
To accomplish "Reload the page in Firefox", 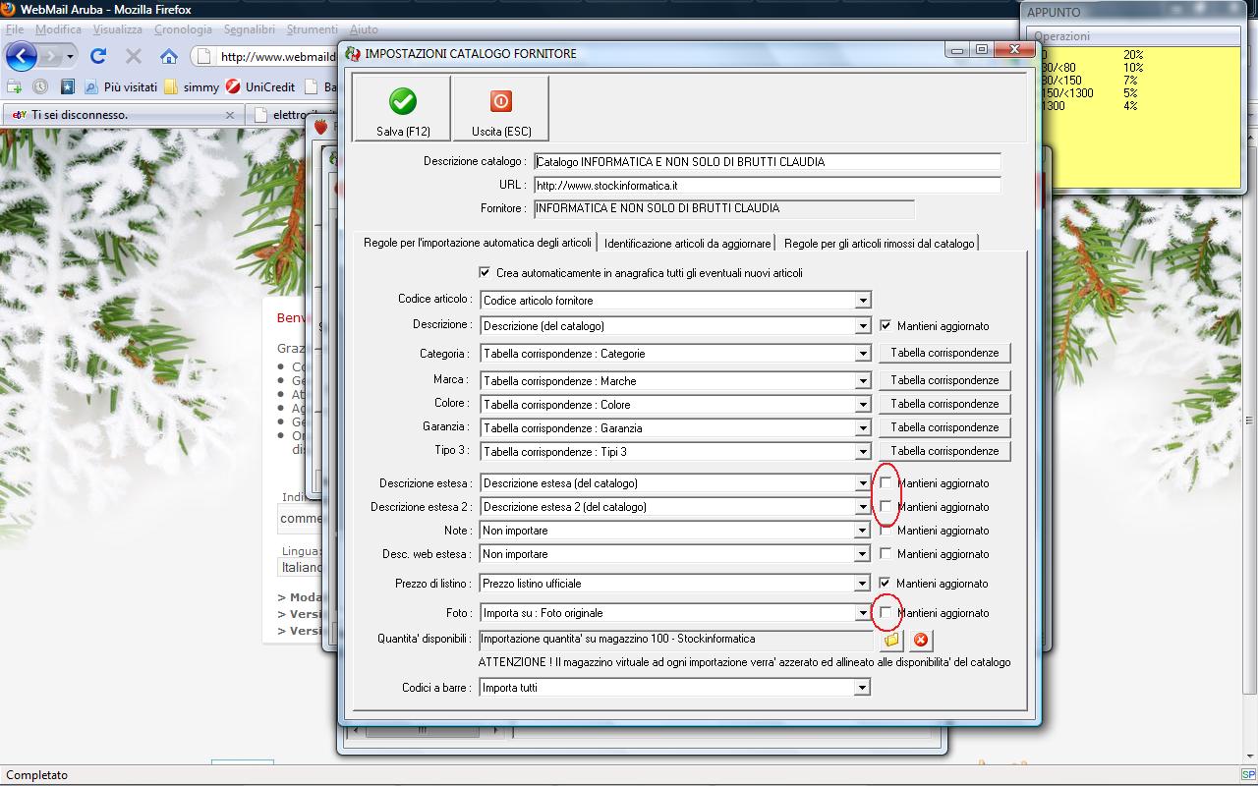I will pyautogui.click(x=97, y=56).
